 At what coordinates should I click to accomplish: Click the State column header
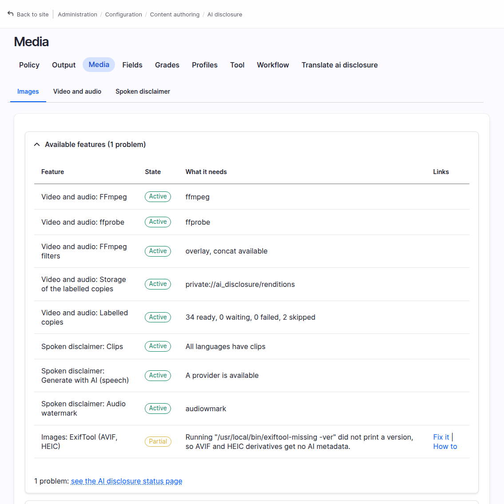coord(153,172)
